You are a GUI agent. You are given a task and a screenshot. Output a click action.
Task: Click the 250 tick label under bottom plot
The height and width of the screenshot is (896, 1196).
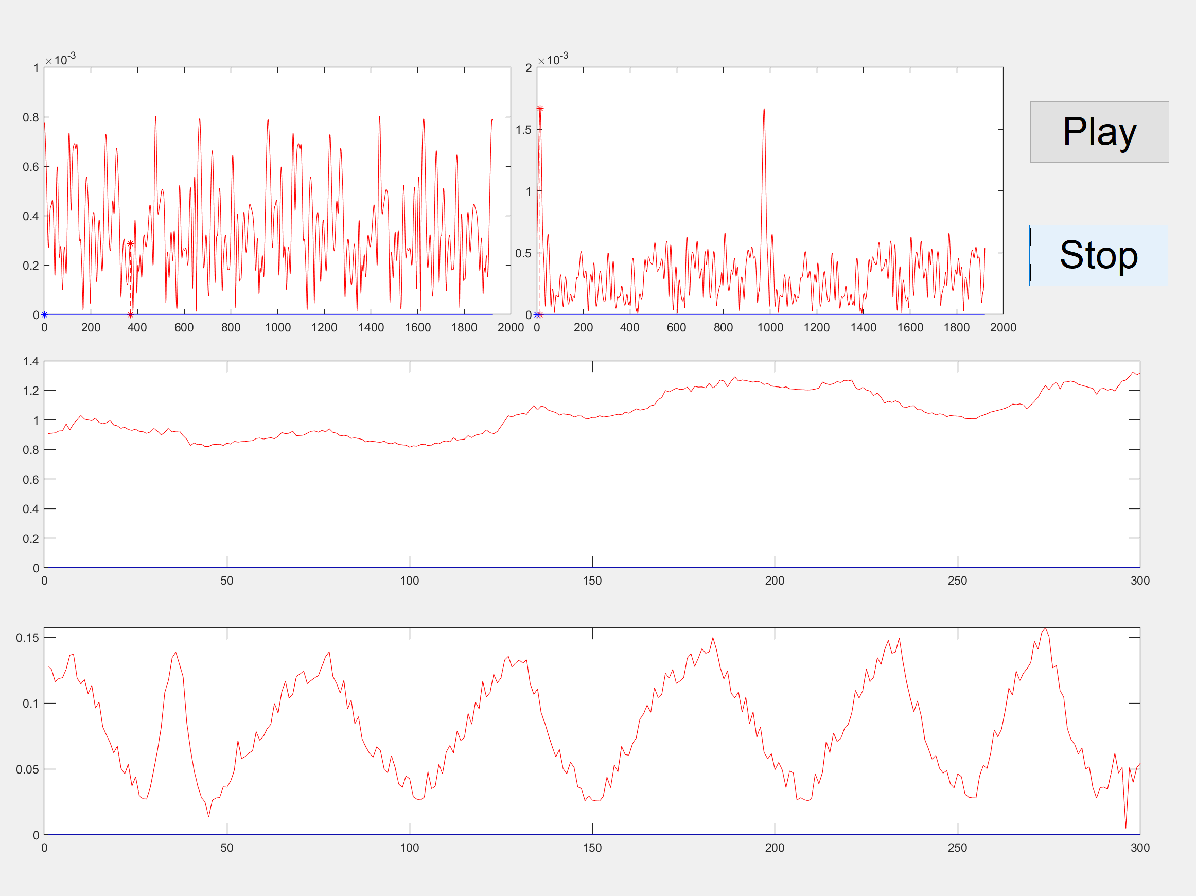(x=957, y=848)
